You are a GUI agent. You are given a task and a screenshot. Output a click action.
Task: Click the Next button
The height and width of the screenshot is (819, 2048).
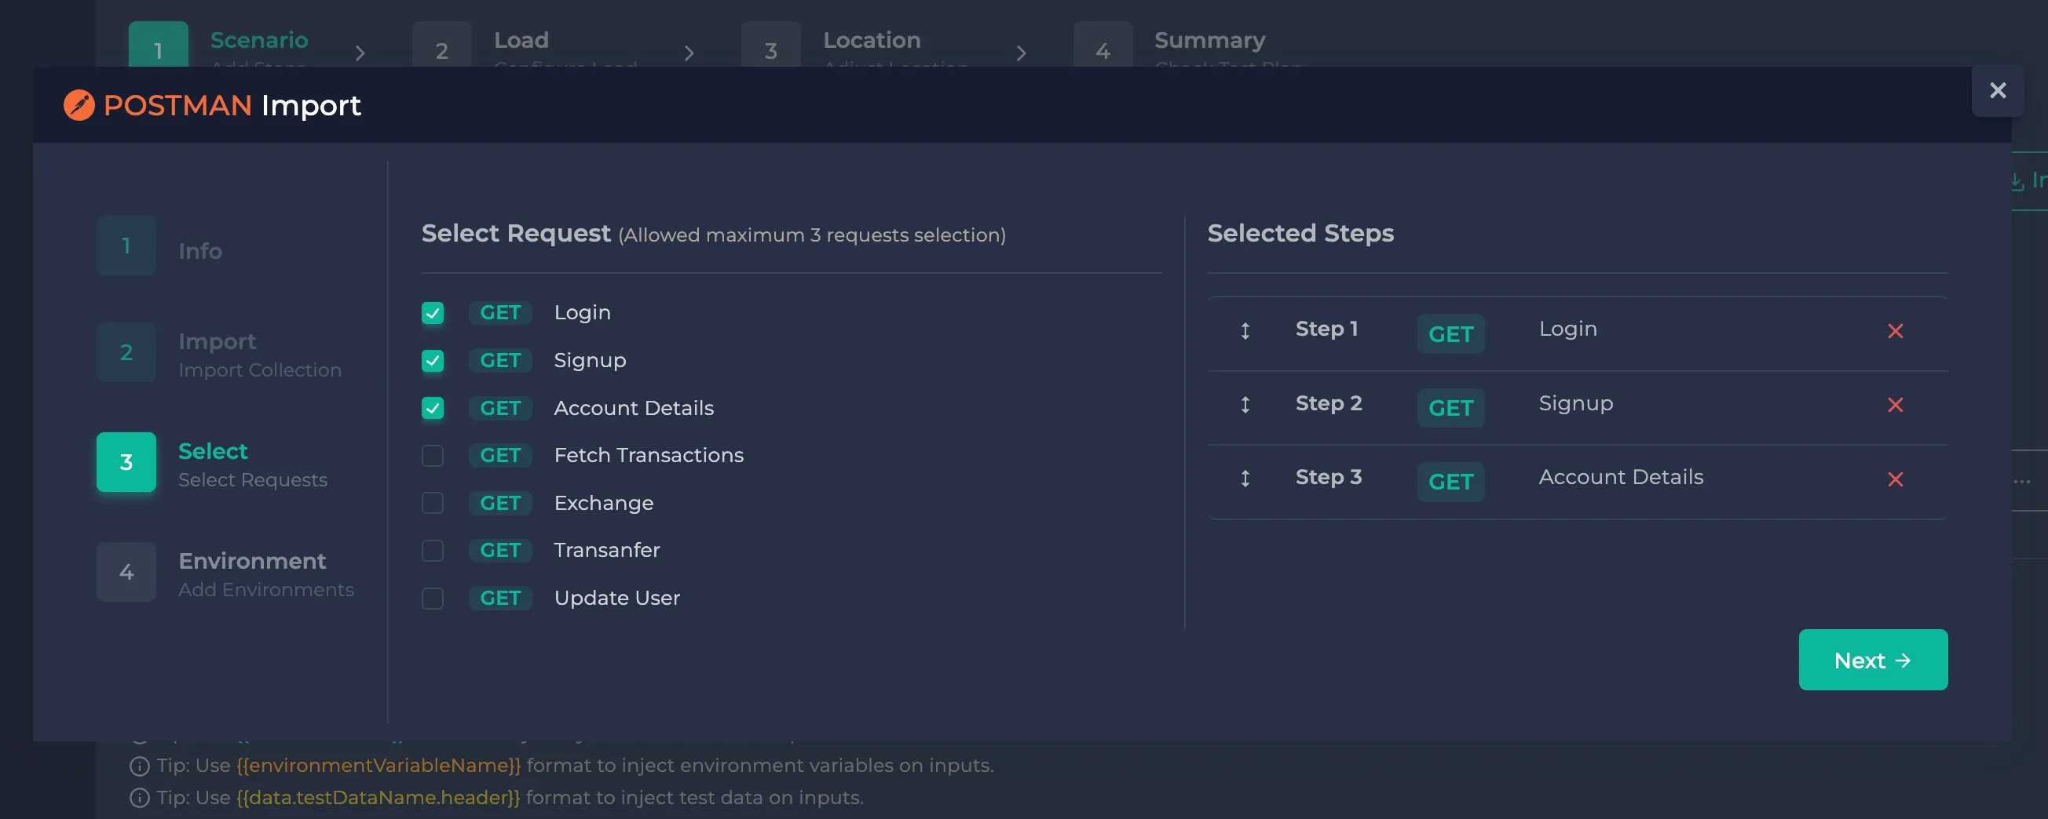point(1872,659)
